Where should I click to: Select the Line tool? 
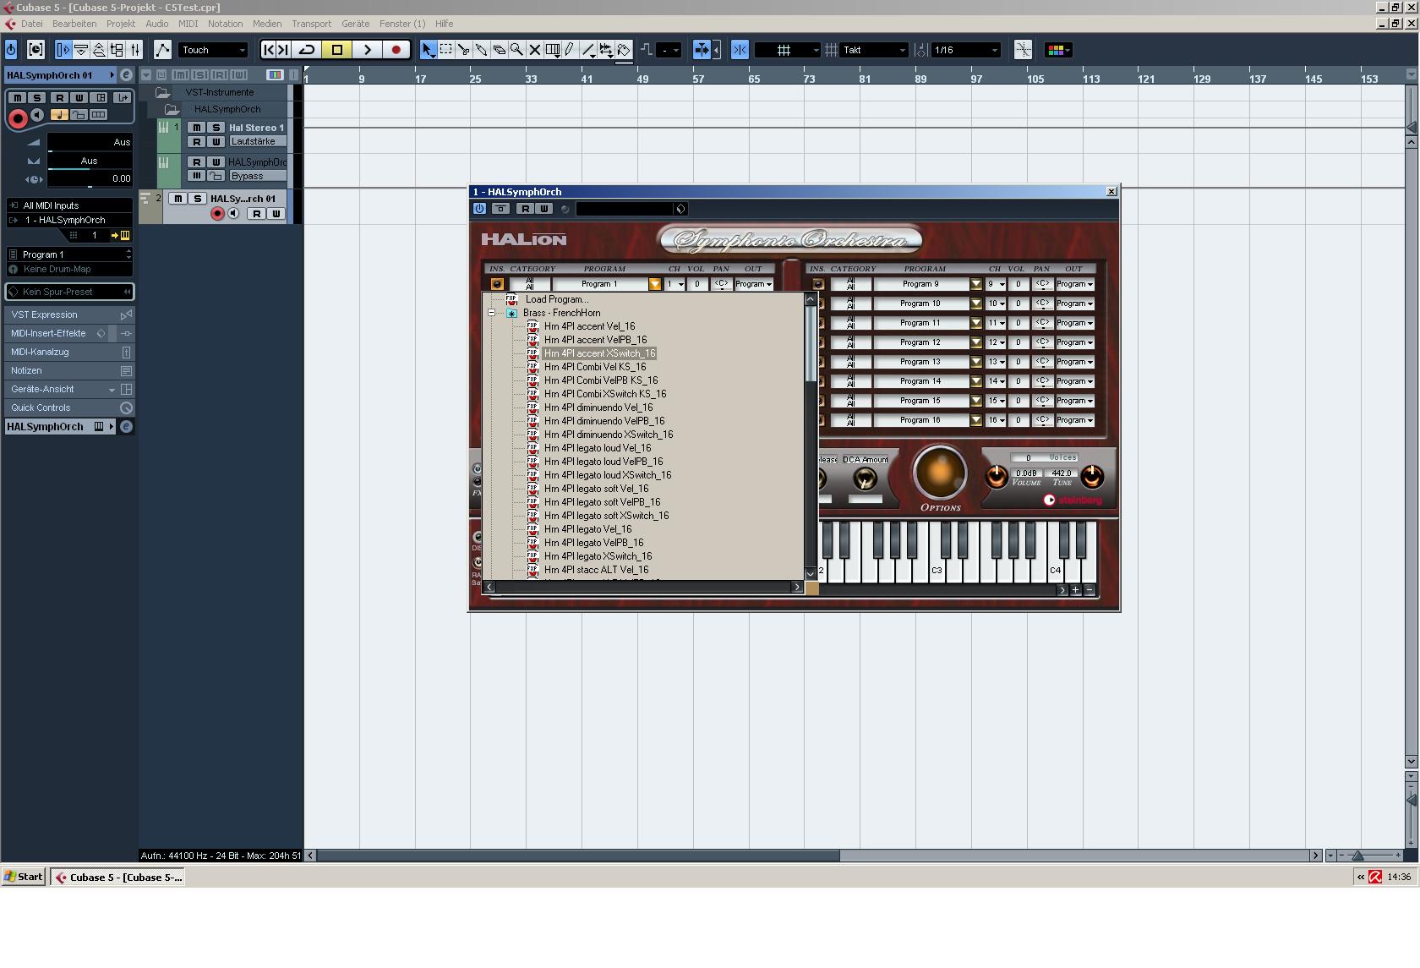click(588, 50)
